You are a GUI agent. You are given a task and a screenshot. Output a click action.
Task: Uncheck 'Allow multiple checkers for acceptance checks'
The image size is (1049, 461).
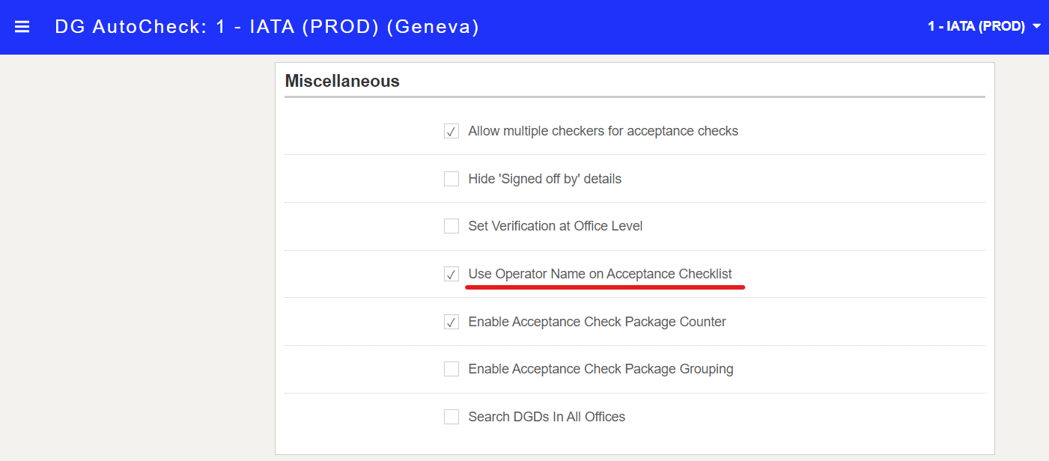point(451,132)
